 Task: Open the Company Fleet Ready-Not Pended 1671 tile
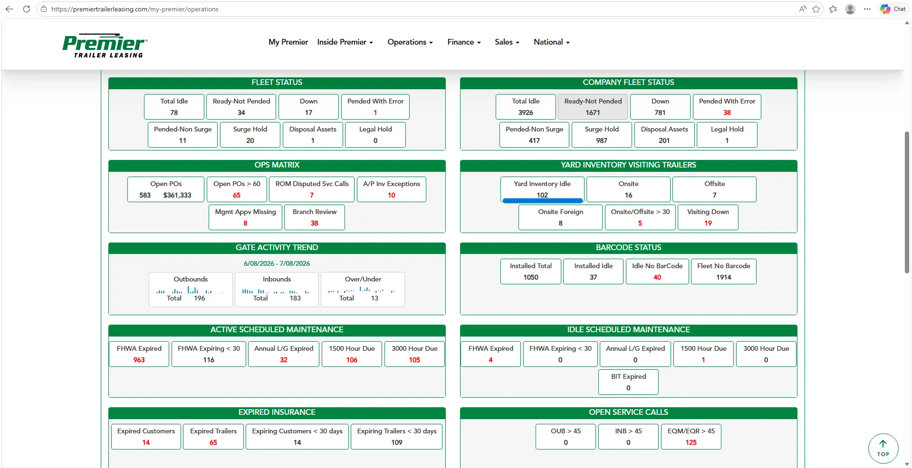click(593, 107)
